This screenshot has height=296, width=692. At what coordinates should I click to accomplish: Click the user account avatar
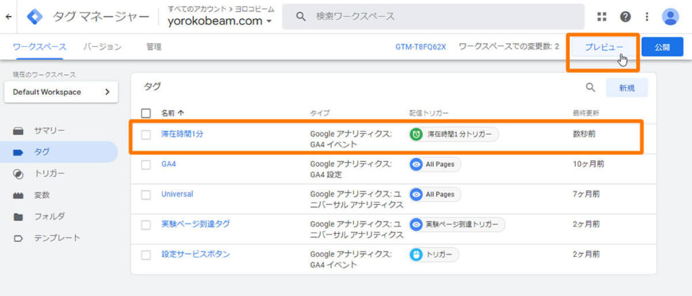click(x=670, y=17)
